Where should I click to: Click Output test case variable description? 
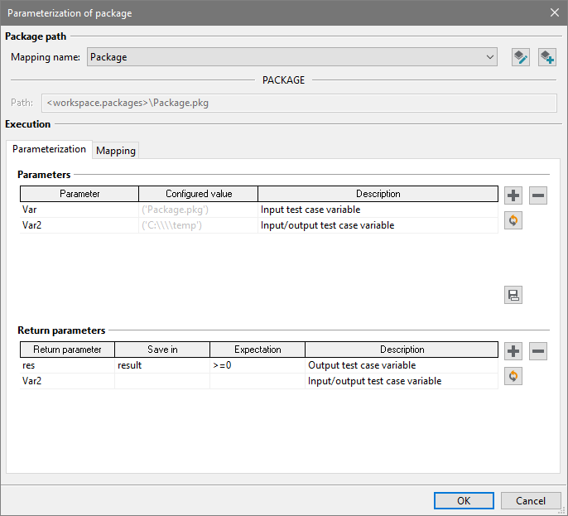(402, 365)
